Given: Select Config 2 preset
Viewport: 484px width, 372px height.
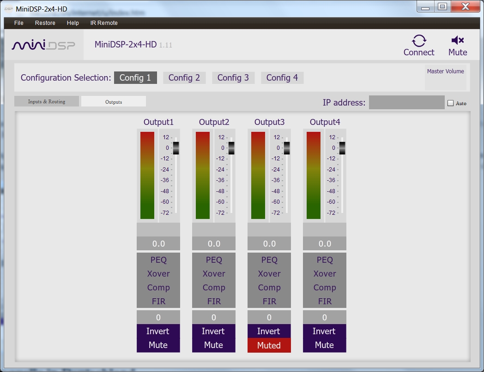Looking at the screenshot, I should tap(184, 77).
